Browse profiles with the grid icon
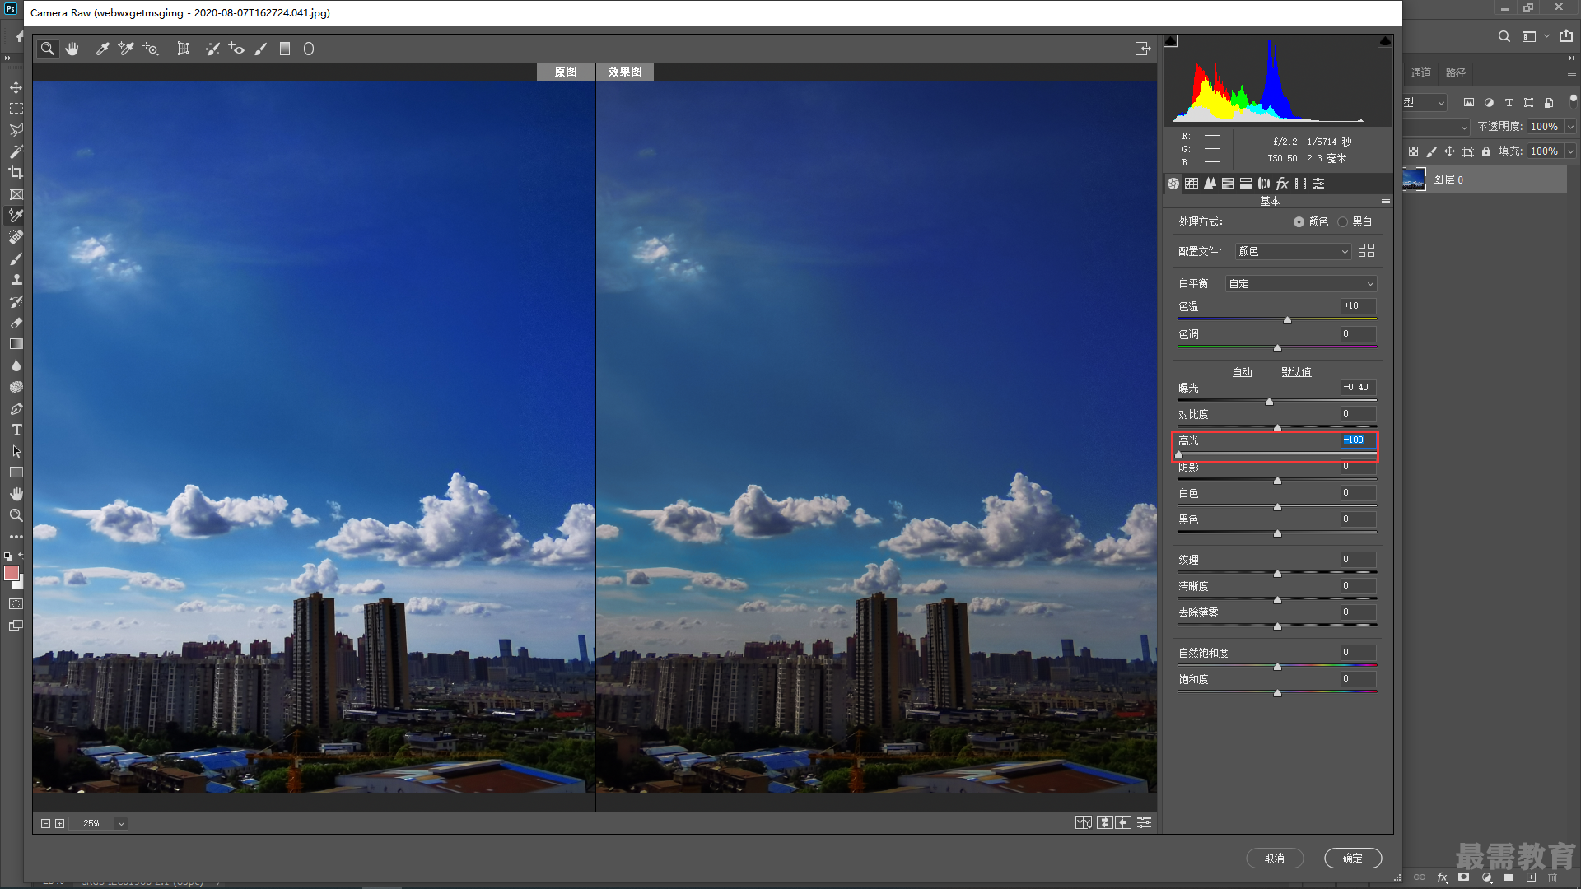Image resolution: width=1581 pixels, height=889 pixels. (x=1366, y=250)
